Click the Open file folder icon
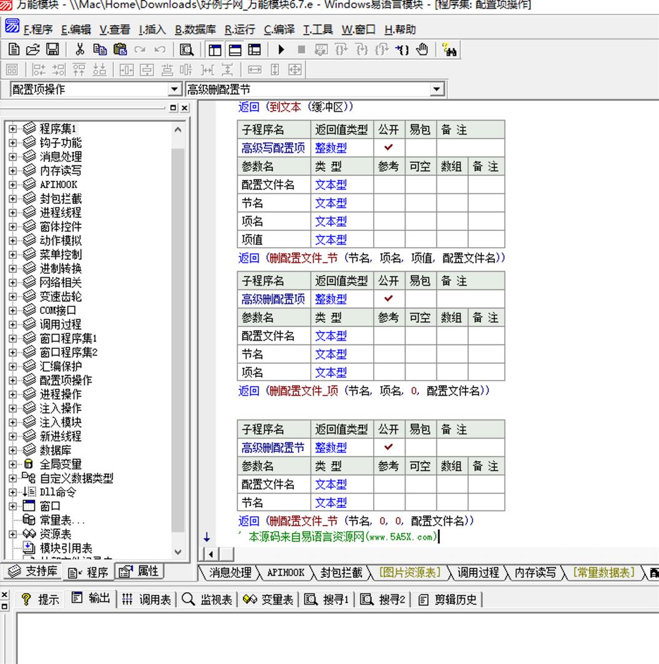 33,49
